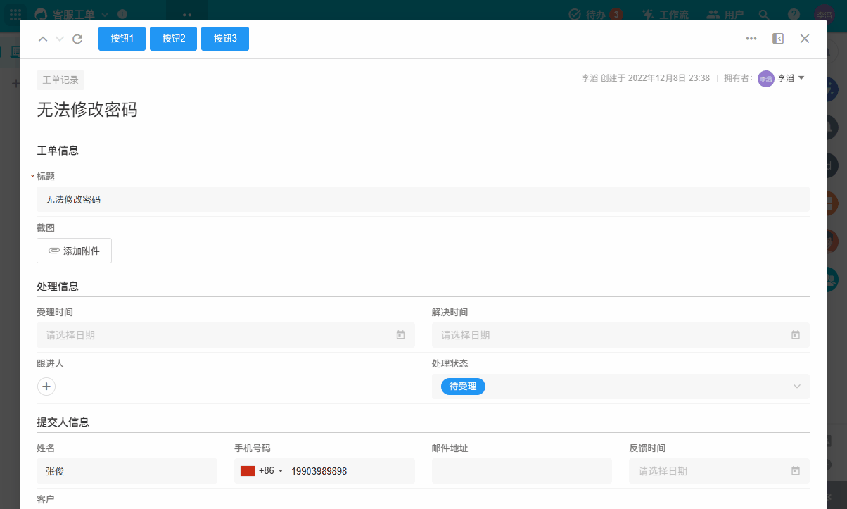Click the 邮件地址 input field
The image size is (847, 509).
[522, 471]
